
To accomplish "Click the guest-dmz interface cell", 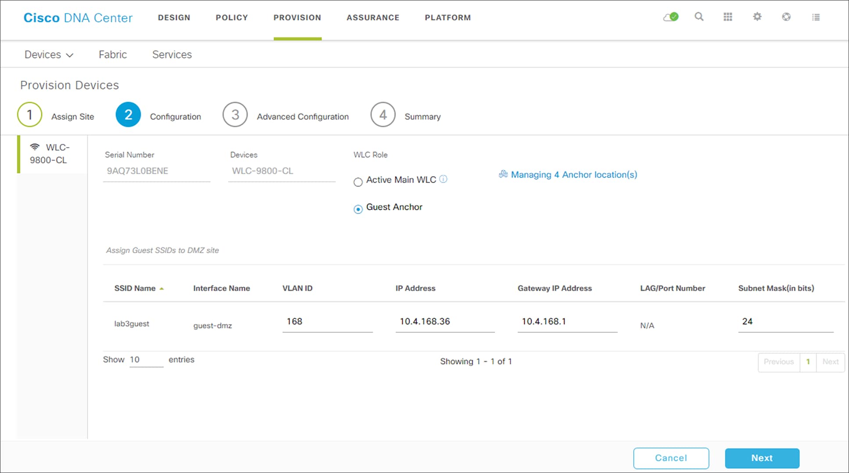I will [x=213, y=326].
